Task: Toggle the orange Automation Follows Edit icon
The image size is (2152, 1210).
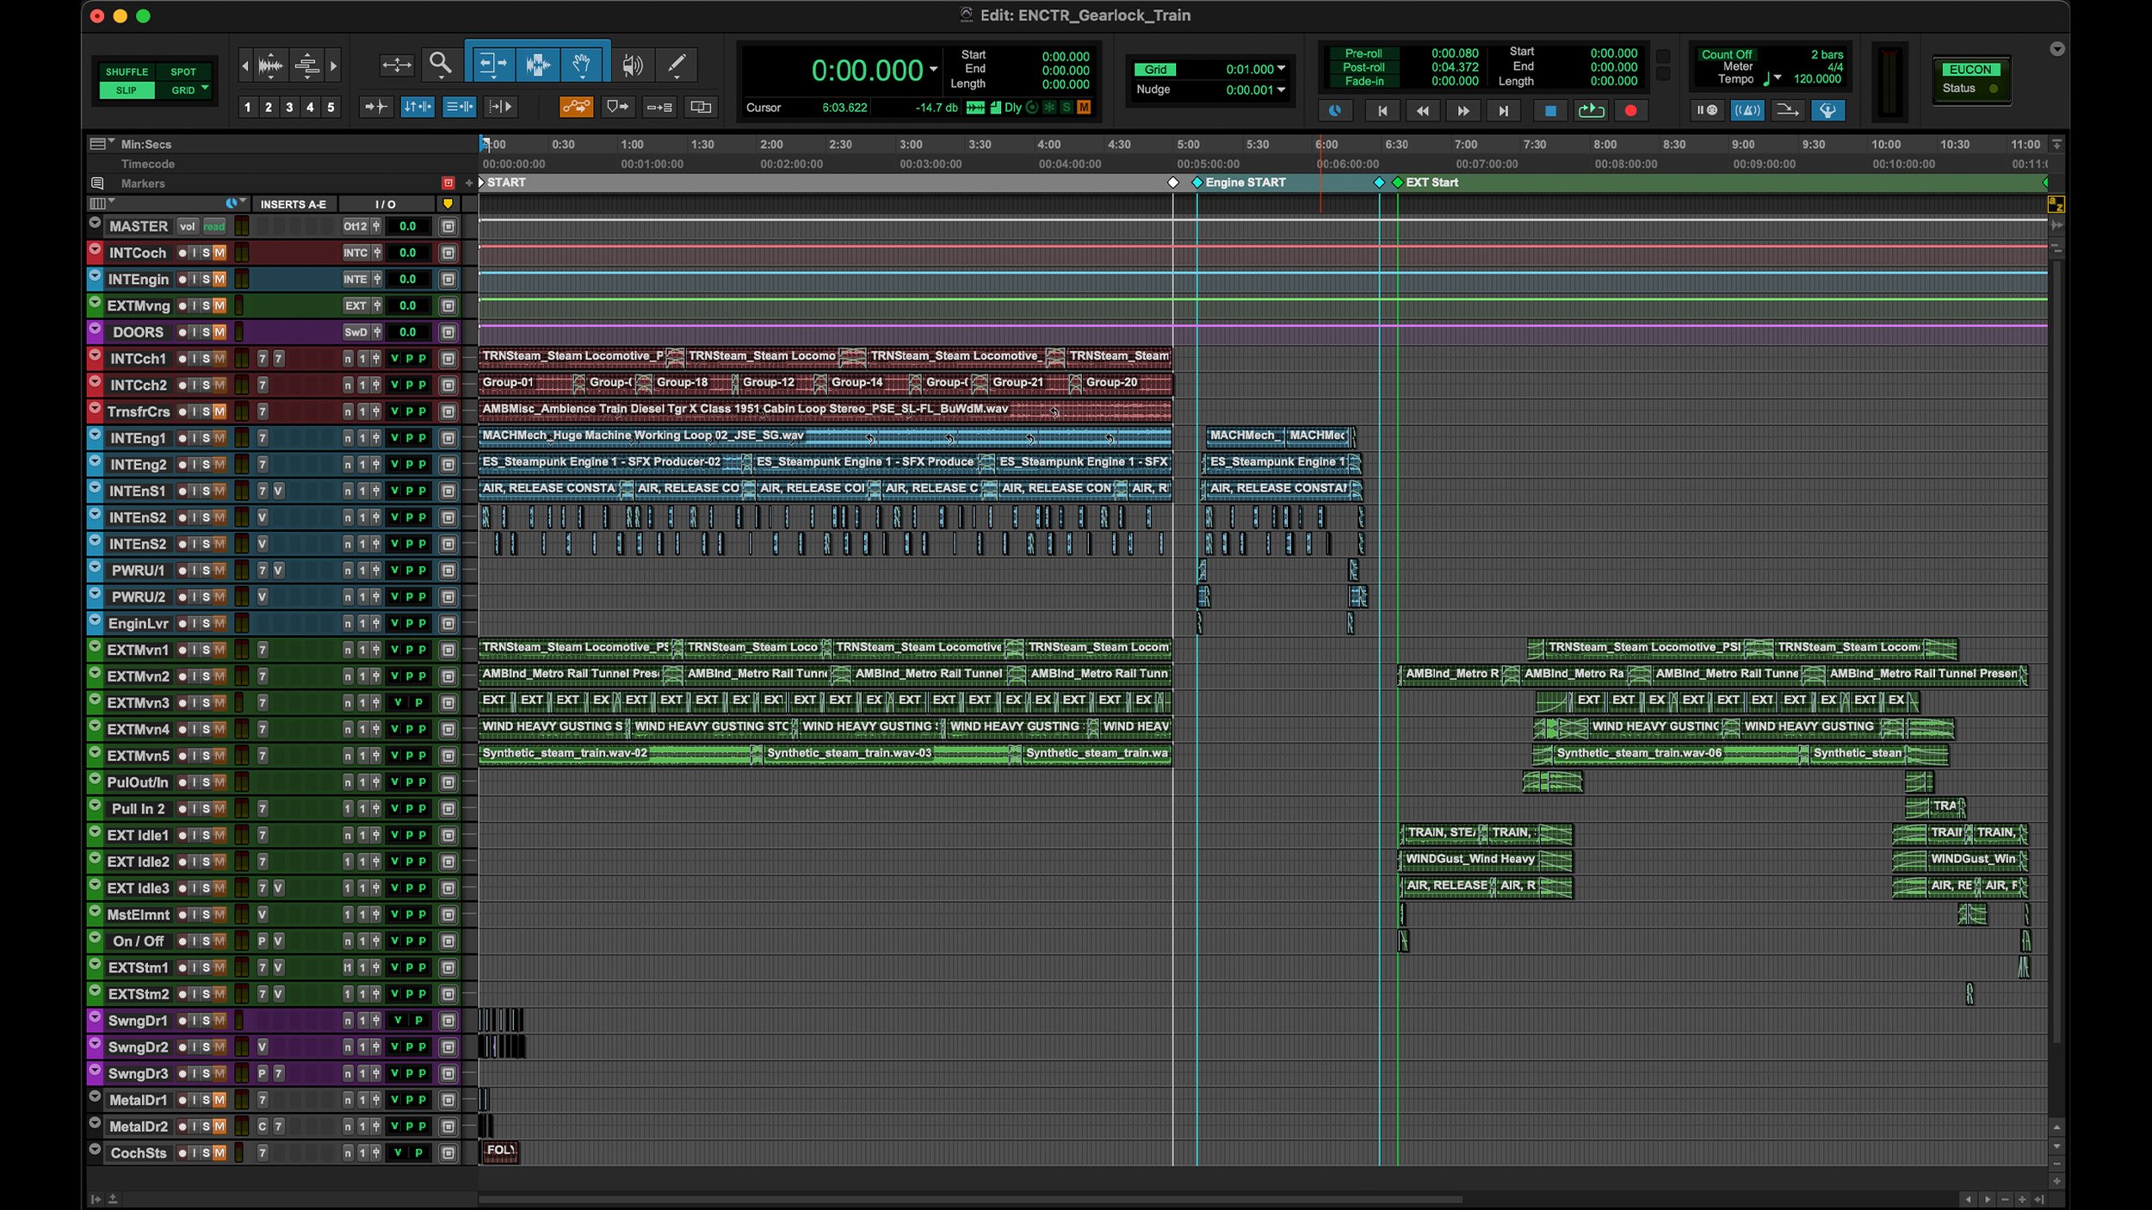Action: (x=576, y=108)
